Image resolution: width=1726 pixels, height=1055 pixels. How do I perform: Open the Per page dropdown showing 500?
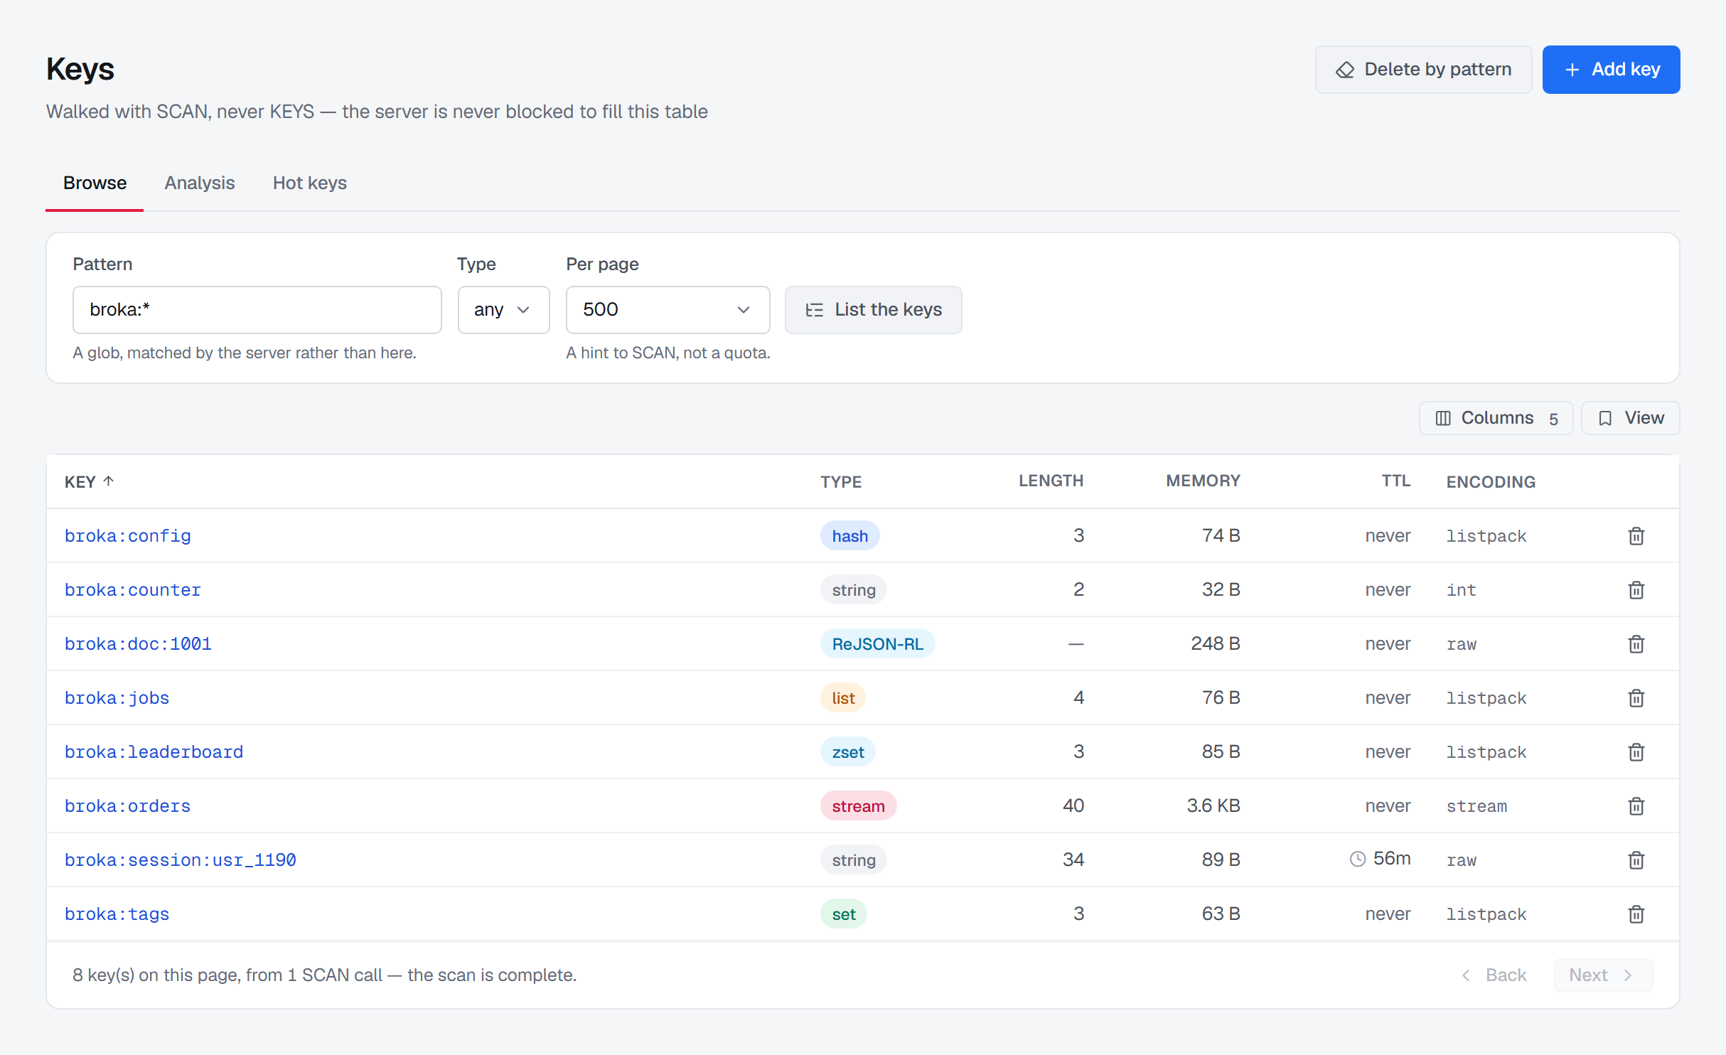click(668, 310)
